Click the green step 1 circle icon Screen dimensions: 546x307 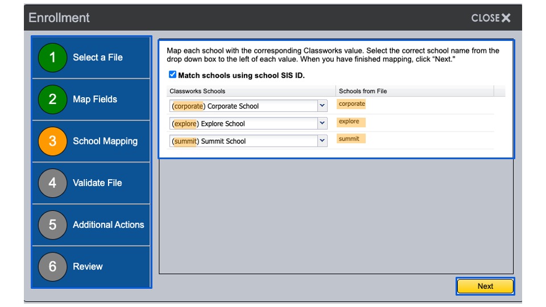pos(52,57)
